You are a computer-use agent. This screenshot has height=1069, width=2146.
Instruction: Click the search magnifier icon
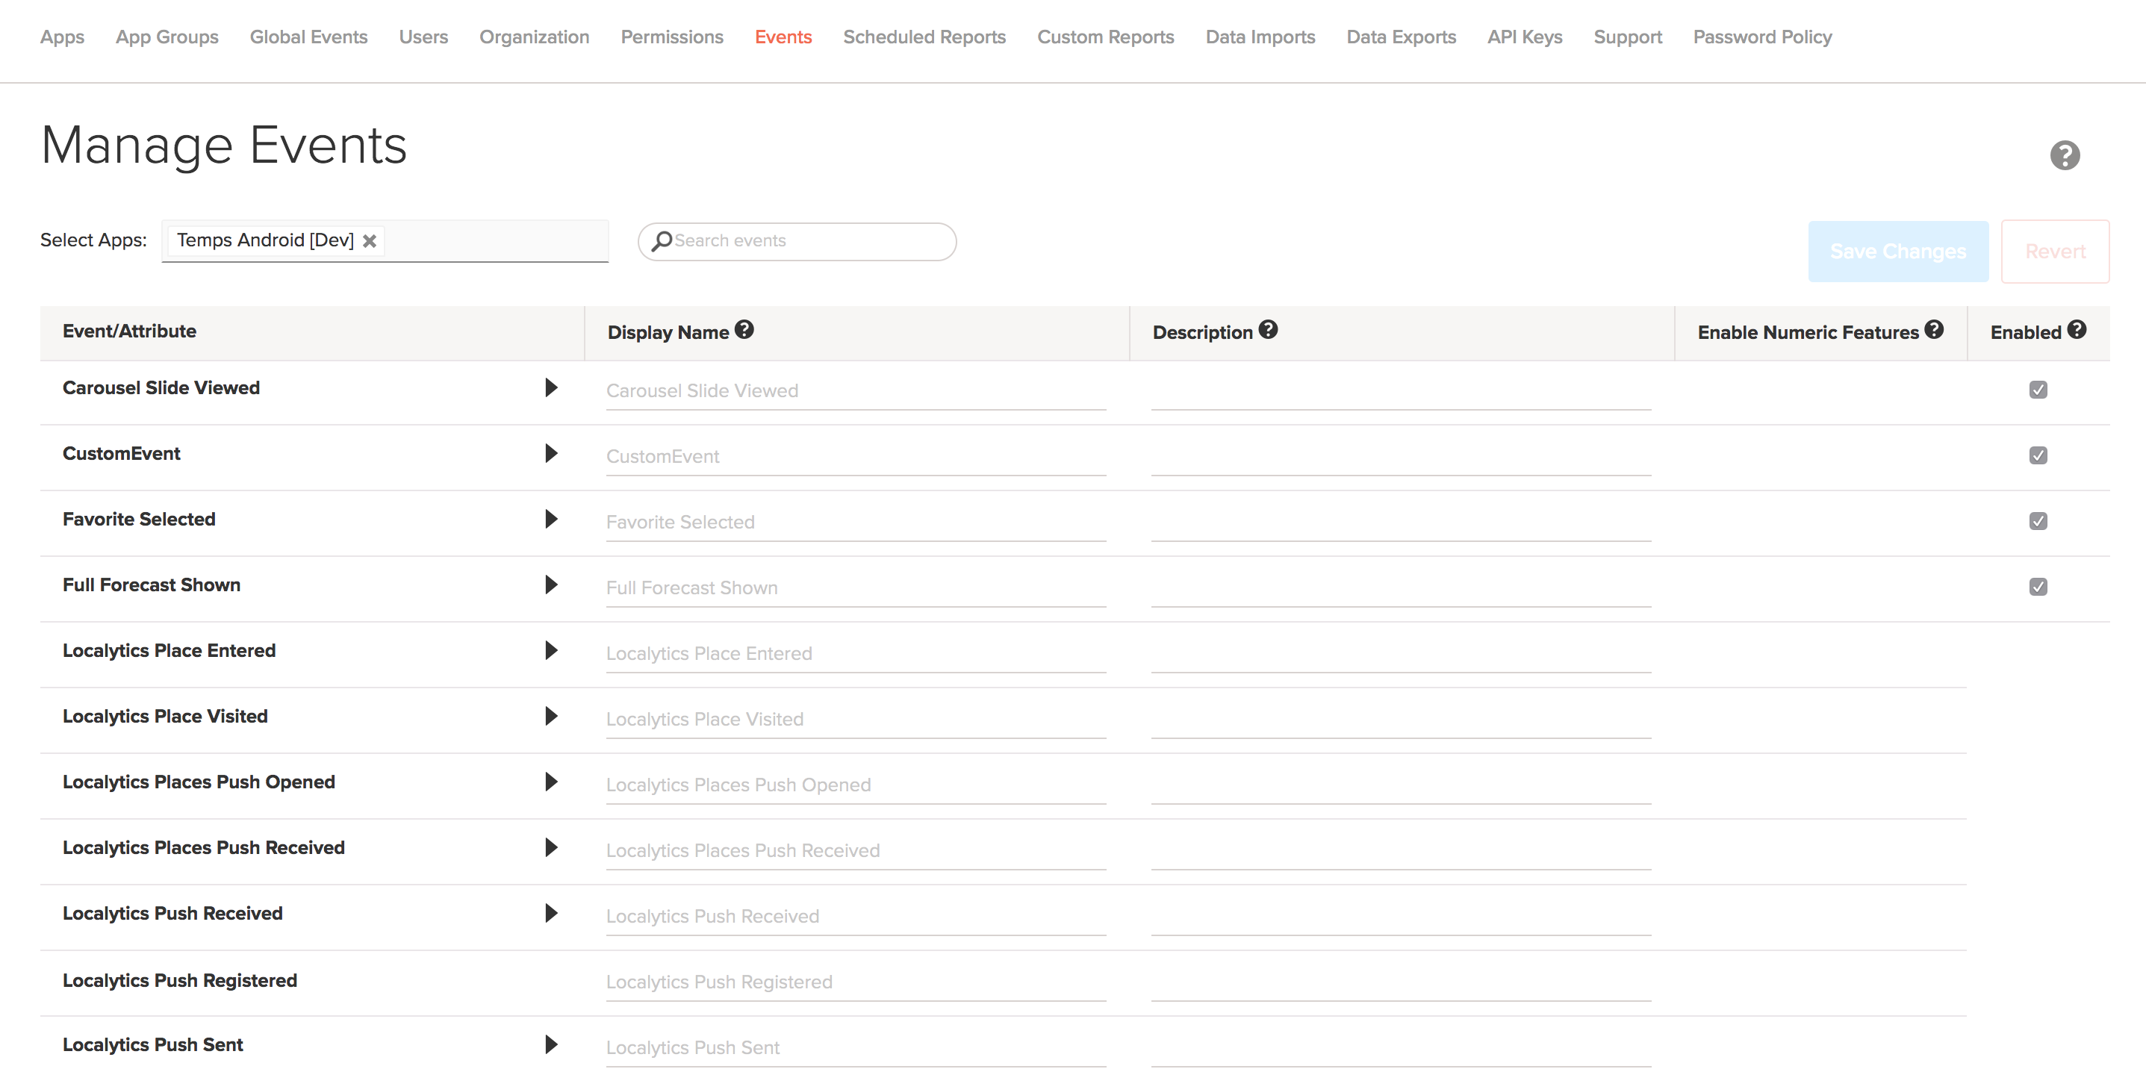(662, 241)
